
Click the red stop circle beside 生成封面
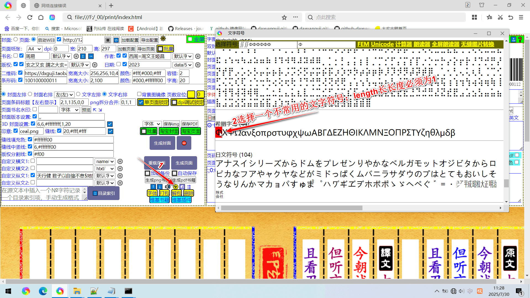click(x=184, y=143)
